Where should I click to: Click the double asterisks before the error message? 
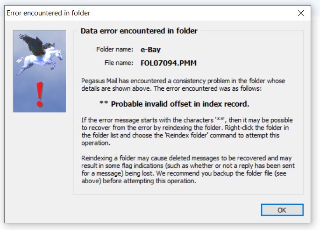click(x=104, y=104)
